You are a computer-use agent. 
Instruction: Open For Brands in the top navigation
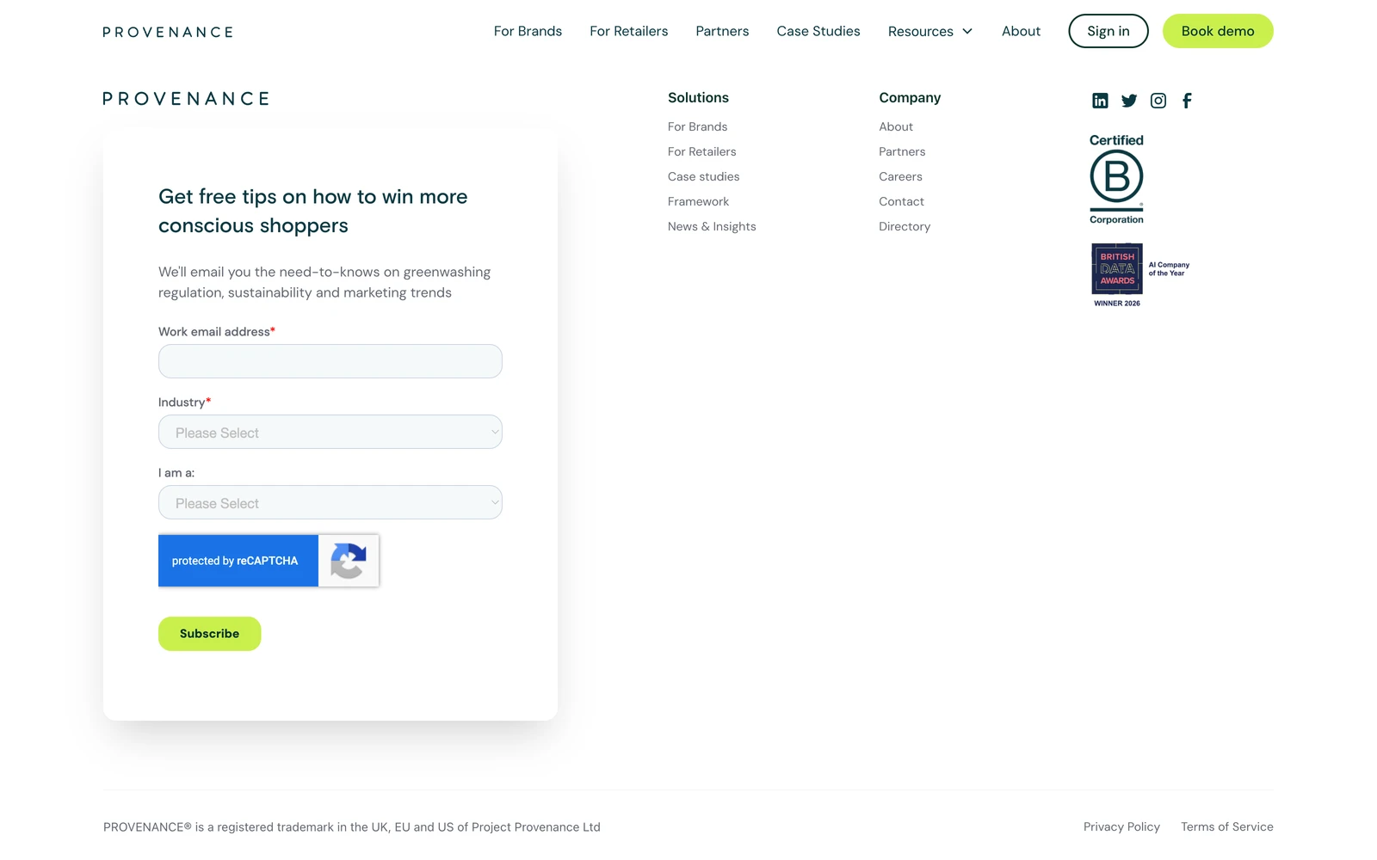(x=528, y=31)
